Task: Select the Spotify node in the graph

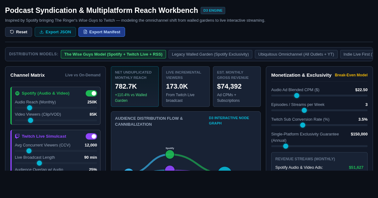Action: click(x=170, y=154)
